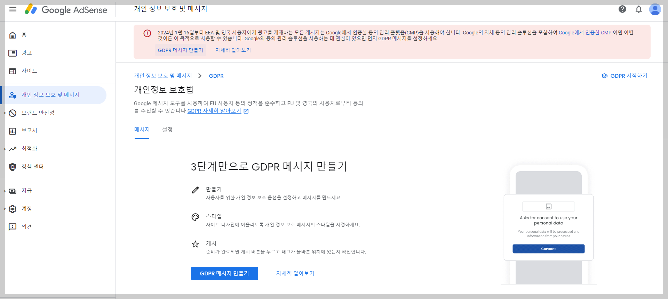Click the 게시 step title
Screen dimensions: 668x299
click(x=211, y=243)
